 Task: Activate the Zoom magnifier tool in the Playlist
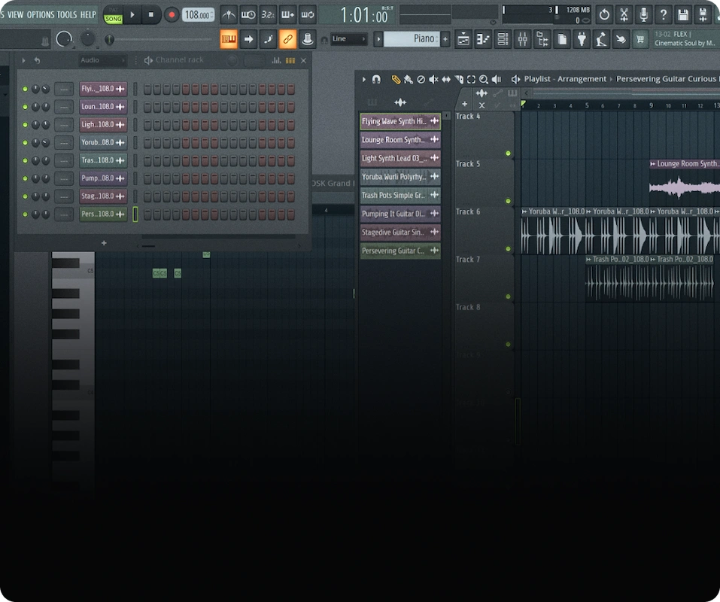(x=484, y=79)
